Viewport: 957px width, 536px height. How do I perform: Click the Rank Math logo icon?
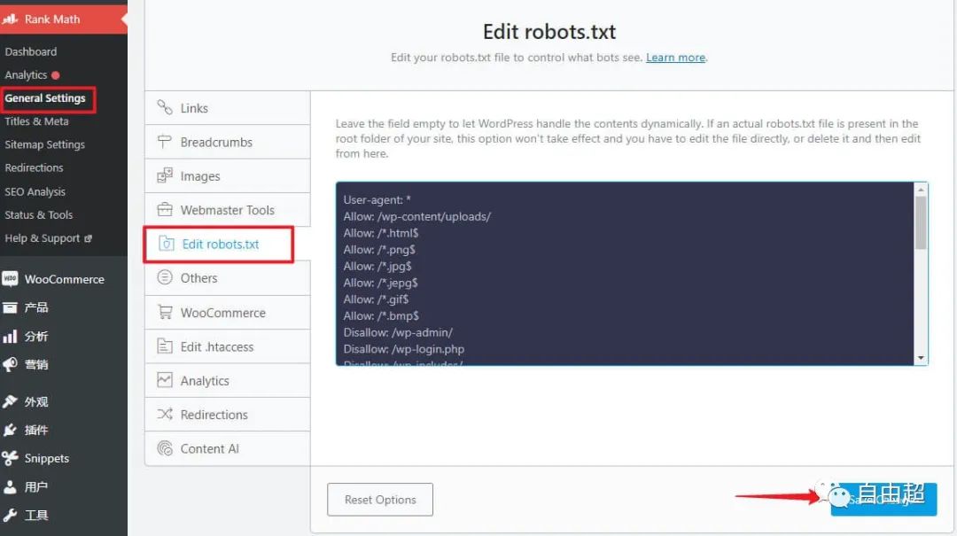pyautogui.click(x=10, y=19)
